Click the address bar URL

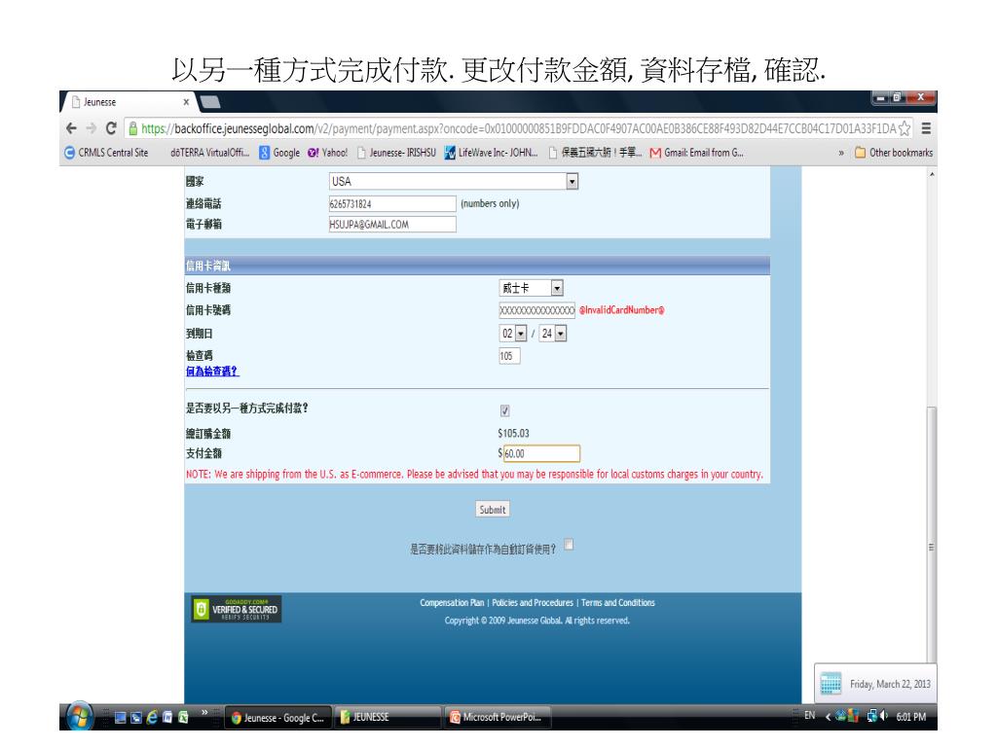(518, 129)
